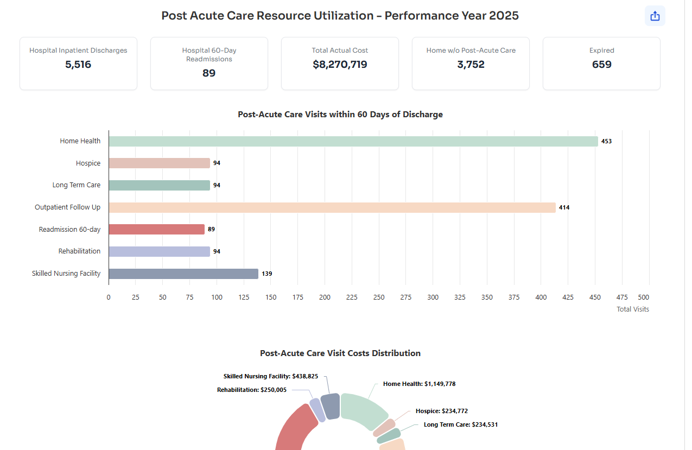Select the Outpatient Follow Up bar
This screenshot has height=450, width=692.
[x=332, y=207]
